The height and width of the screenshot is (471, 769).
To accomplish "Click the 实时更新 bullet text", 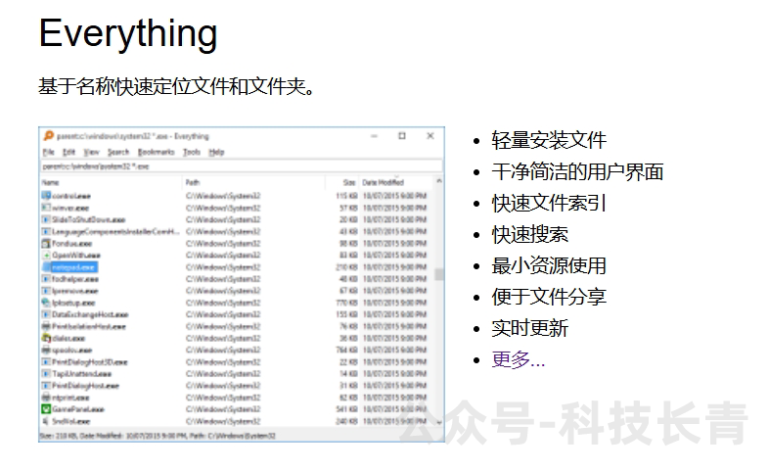I will 529,328.
